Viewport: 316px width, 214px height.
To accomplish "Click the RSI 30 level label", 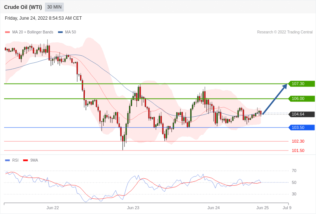I will click(x=294, y=194).
